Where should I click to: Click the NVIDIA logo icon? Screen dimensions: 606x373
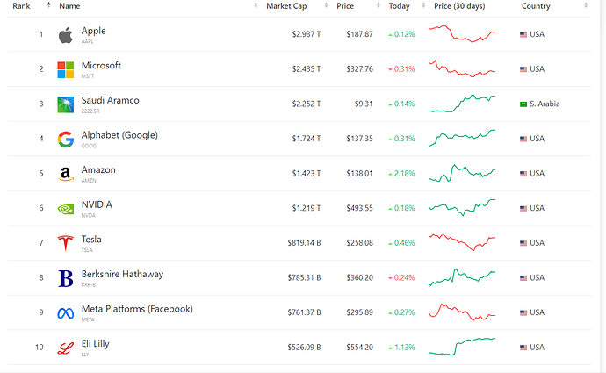66,209
